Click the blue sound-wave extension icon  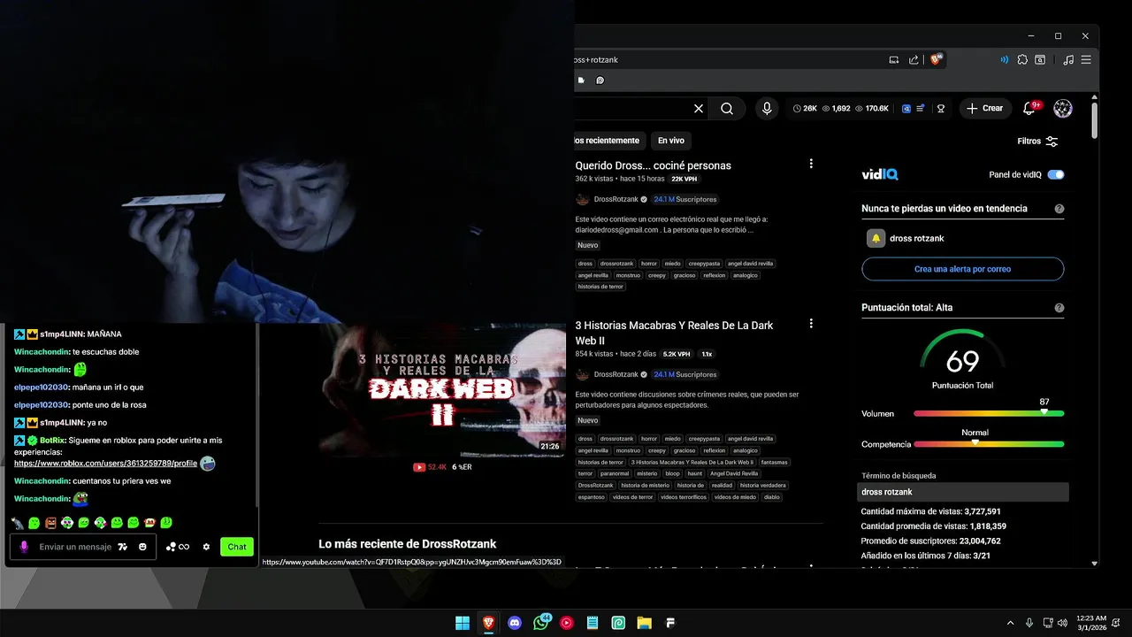pyautogui.click(x=1004, y=59)
